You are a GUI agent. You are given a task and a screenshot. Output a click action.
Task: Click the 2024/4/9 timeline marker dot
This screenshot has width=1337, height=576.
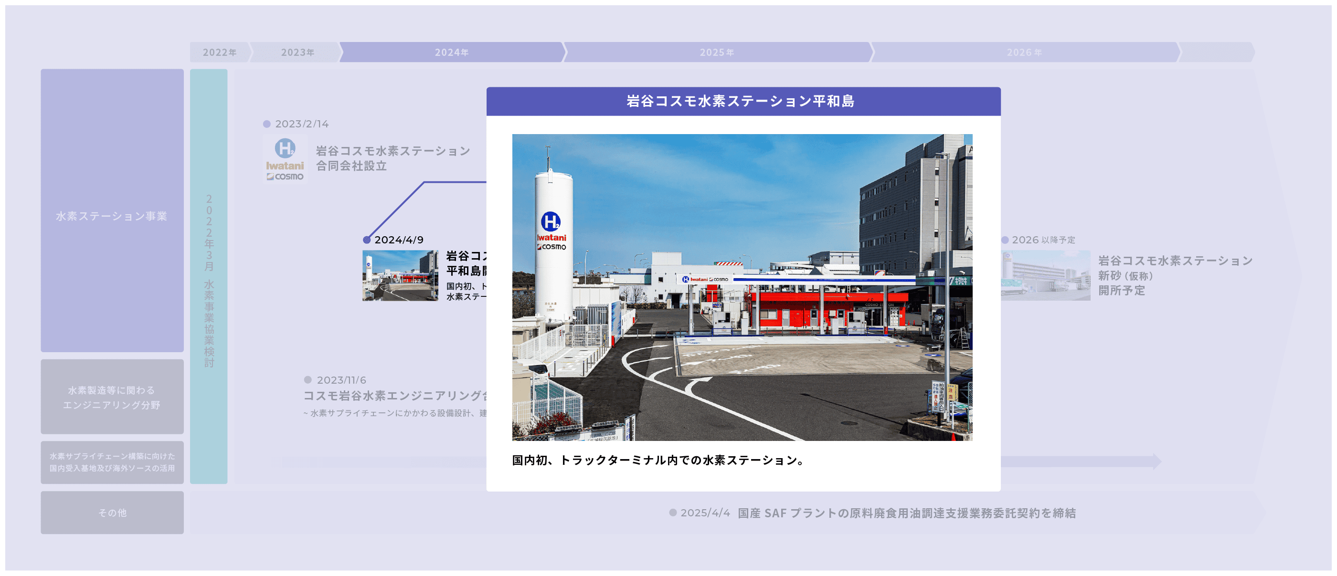[x=367, y=240]
